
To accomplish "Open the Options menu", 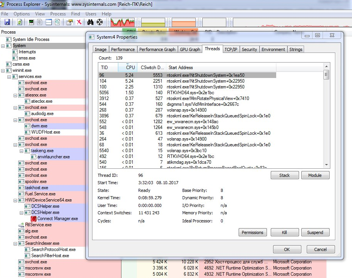I will (22, 14).
